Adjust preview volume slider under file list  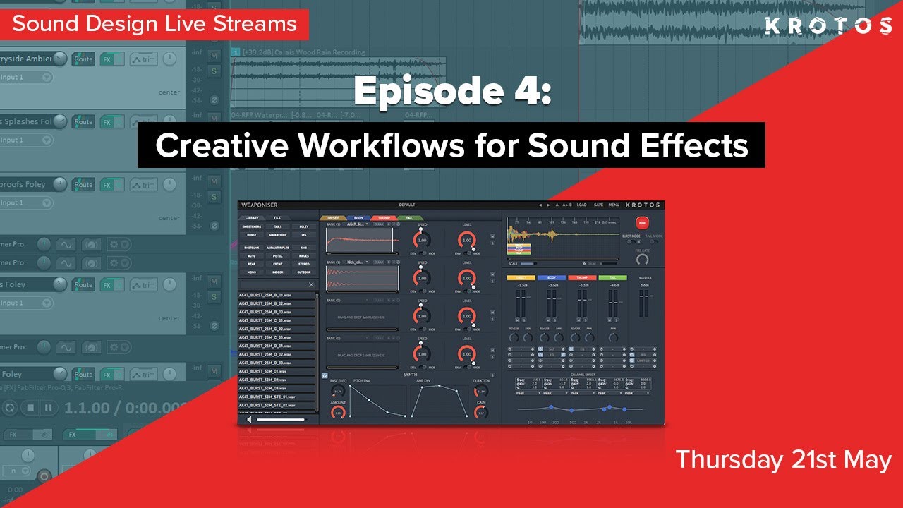click(x=281, y=420)
